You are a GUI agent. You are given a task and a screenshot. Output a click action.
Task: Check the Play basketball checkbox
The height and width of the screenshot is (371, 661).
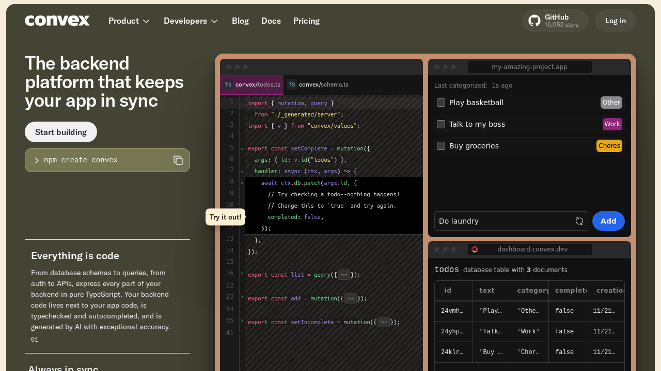tap(441, 103)
